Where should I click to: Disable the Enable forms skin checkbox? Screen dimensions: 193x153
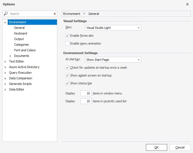(67, 36)
